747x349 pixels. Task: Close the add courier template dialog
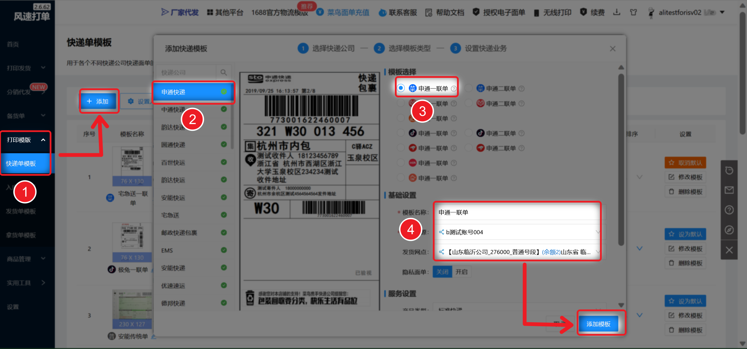612,49
